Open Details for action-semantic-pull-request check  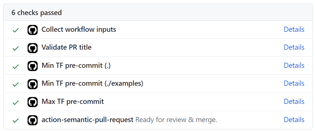point(294,120)
